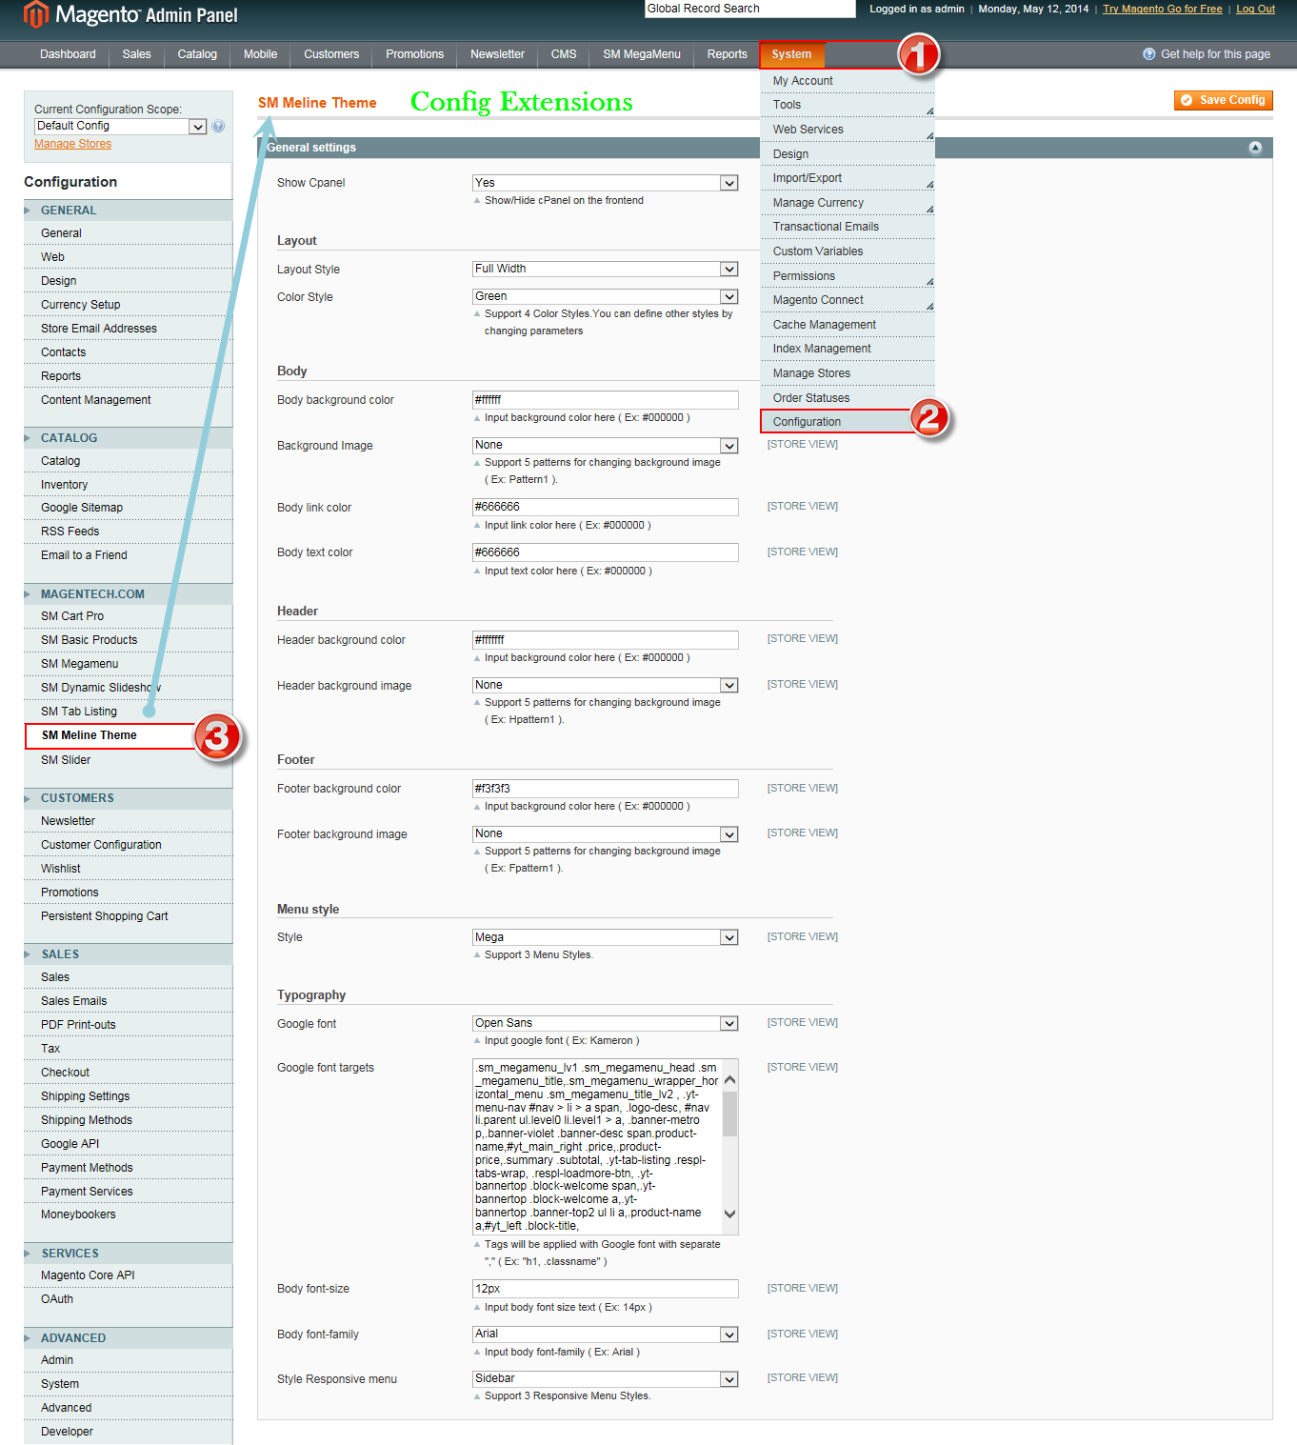Open the Current Configuration Scope dropdown
Screen dimensions: 1297x1445
[121, 126]
